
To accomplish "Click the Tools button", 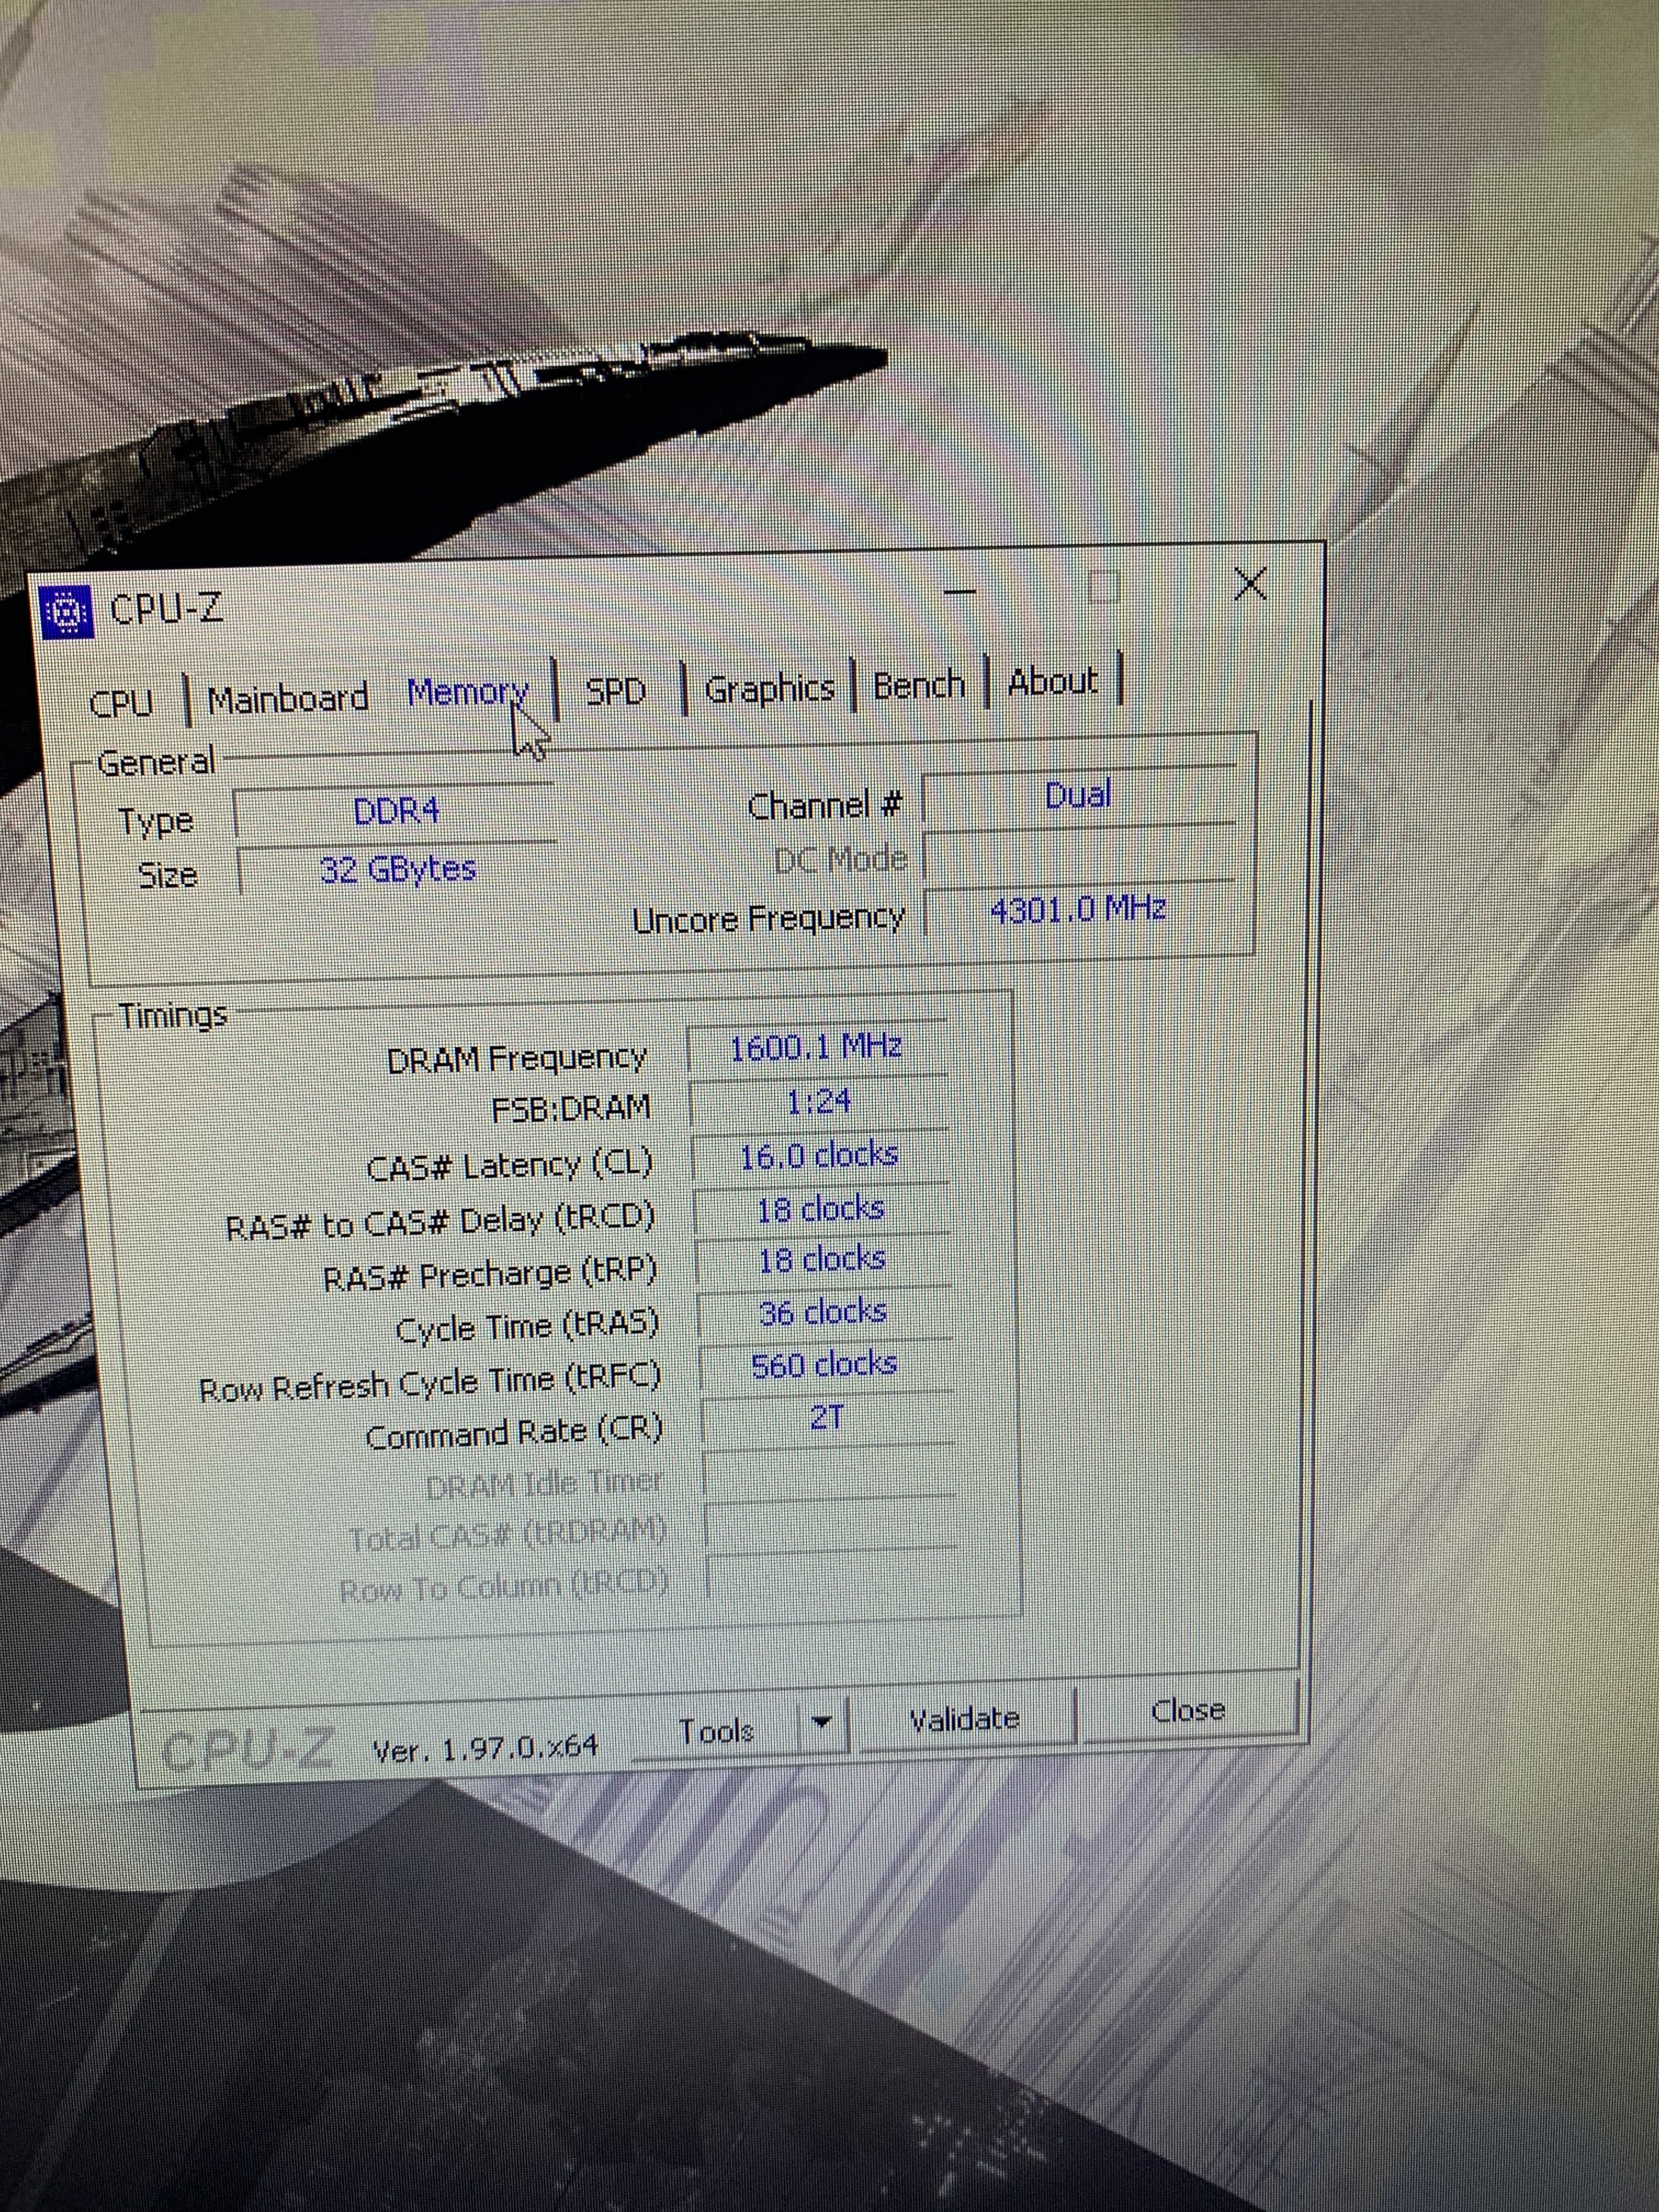I will (x=716, y=1731).
